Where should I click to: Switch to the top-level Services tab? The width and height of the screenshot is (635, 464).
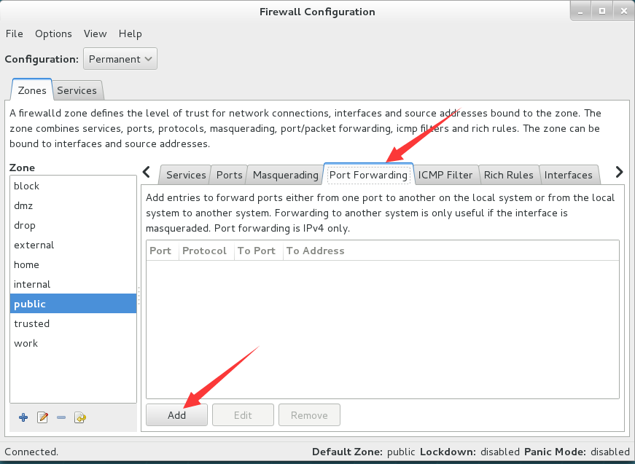(x=77, y=90)
